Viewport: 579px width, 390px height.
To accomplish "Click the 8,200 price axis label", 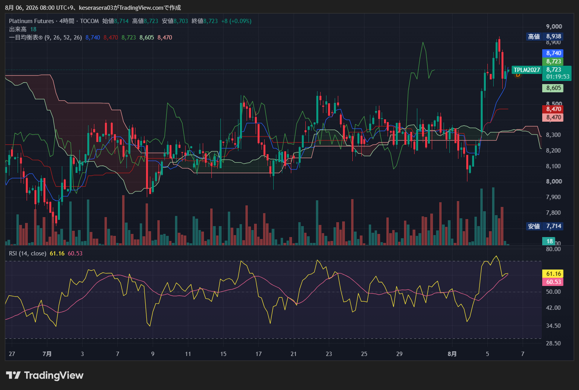I will coord(554,150).
